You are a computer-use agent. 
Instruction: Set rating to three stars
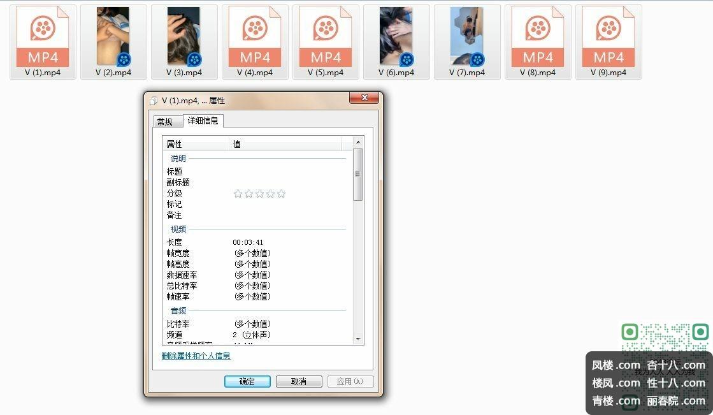[x=259, y=194]
